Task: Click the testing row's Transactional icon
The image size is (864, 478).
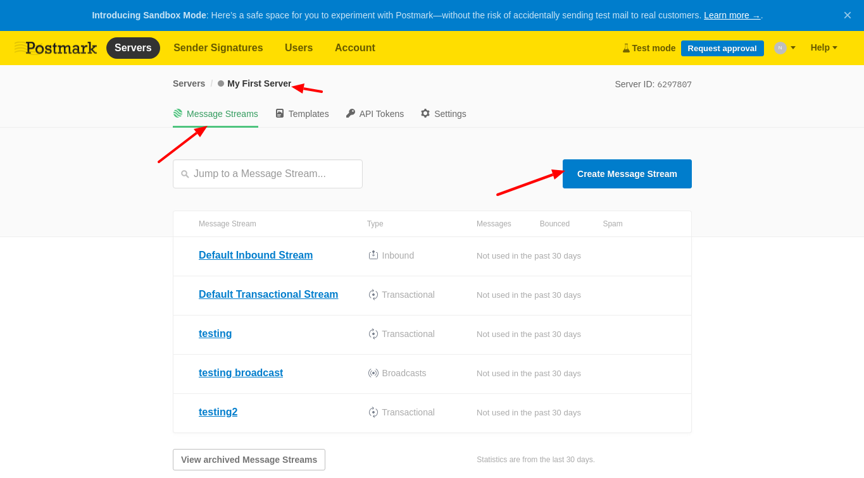Action: [373, 334]
